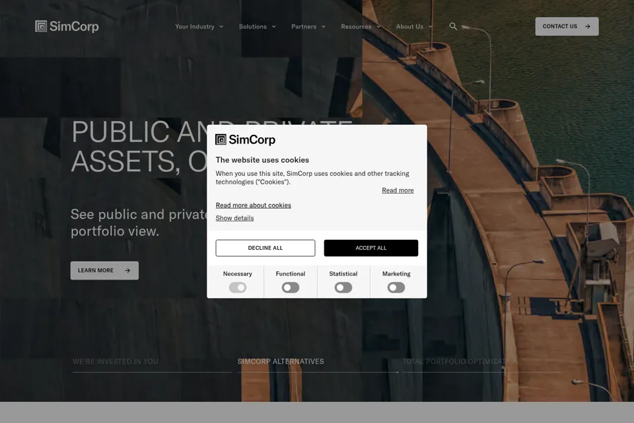Click the arrow icon on Learn More
Screen dimensions: 634x423
127,270
